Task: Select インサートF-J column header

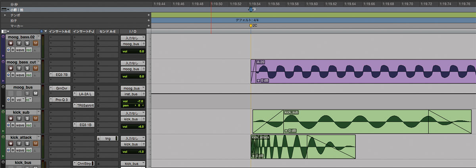Action: click(83, 31)
